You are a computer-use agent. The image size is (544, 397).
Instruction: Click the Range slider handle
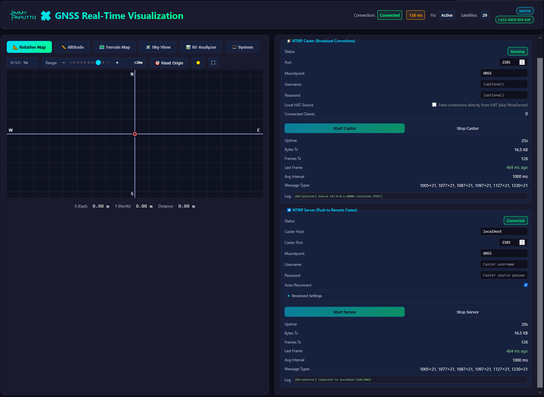tap(98, 63)
